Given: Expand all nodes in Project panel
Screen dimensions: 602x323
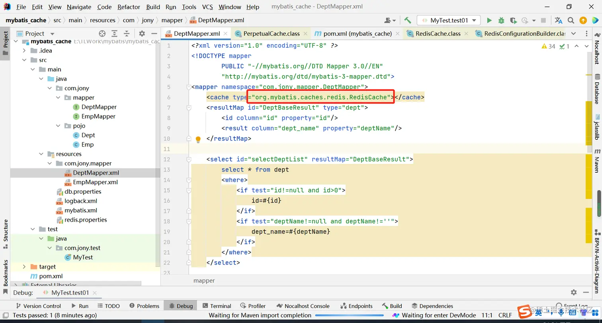Looking at the screenshot, I should pyautogui.click(x=114, y=33).
